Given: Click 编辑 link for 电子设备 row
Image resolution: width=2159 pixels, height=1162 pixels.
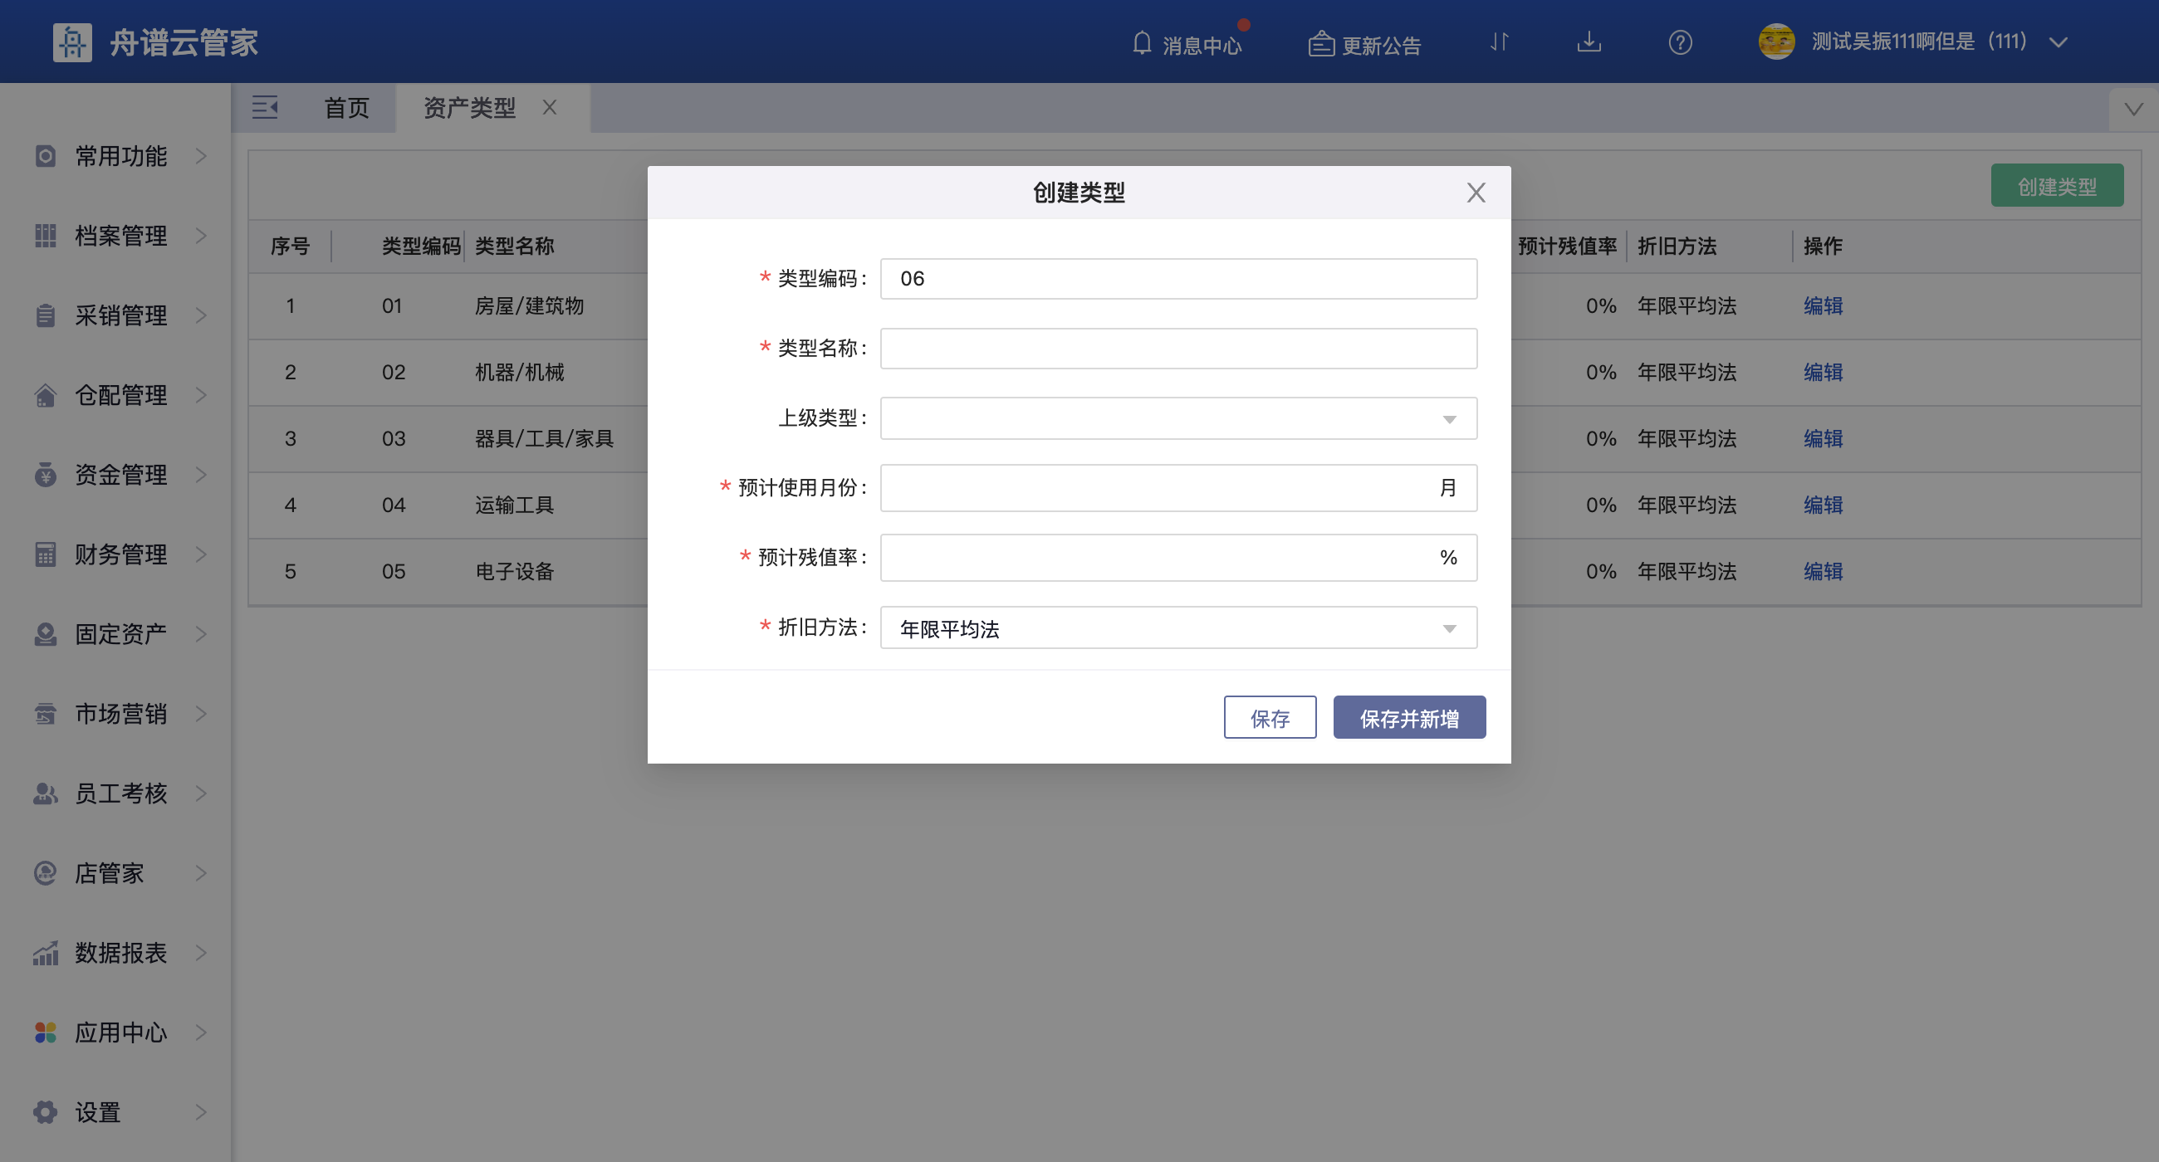Looking at the screenshot, I should pyautogui.click(x=1823, y=570).
